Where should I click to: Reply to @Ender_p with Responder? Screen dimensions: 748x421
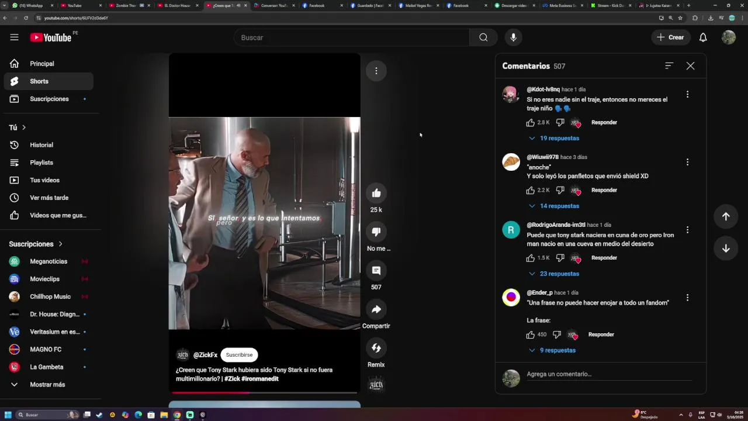(x=601, y=334)
